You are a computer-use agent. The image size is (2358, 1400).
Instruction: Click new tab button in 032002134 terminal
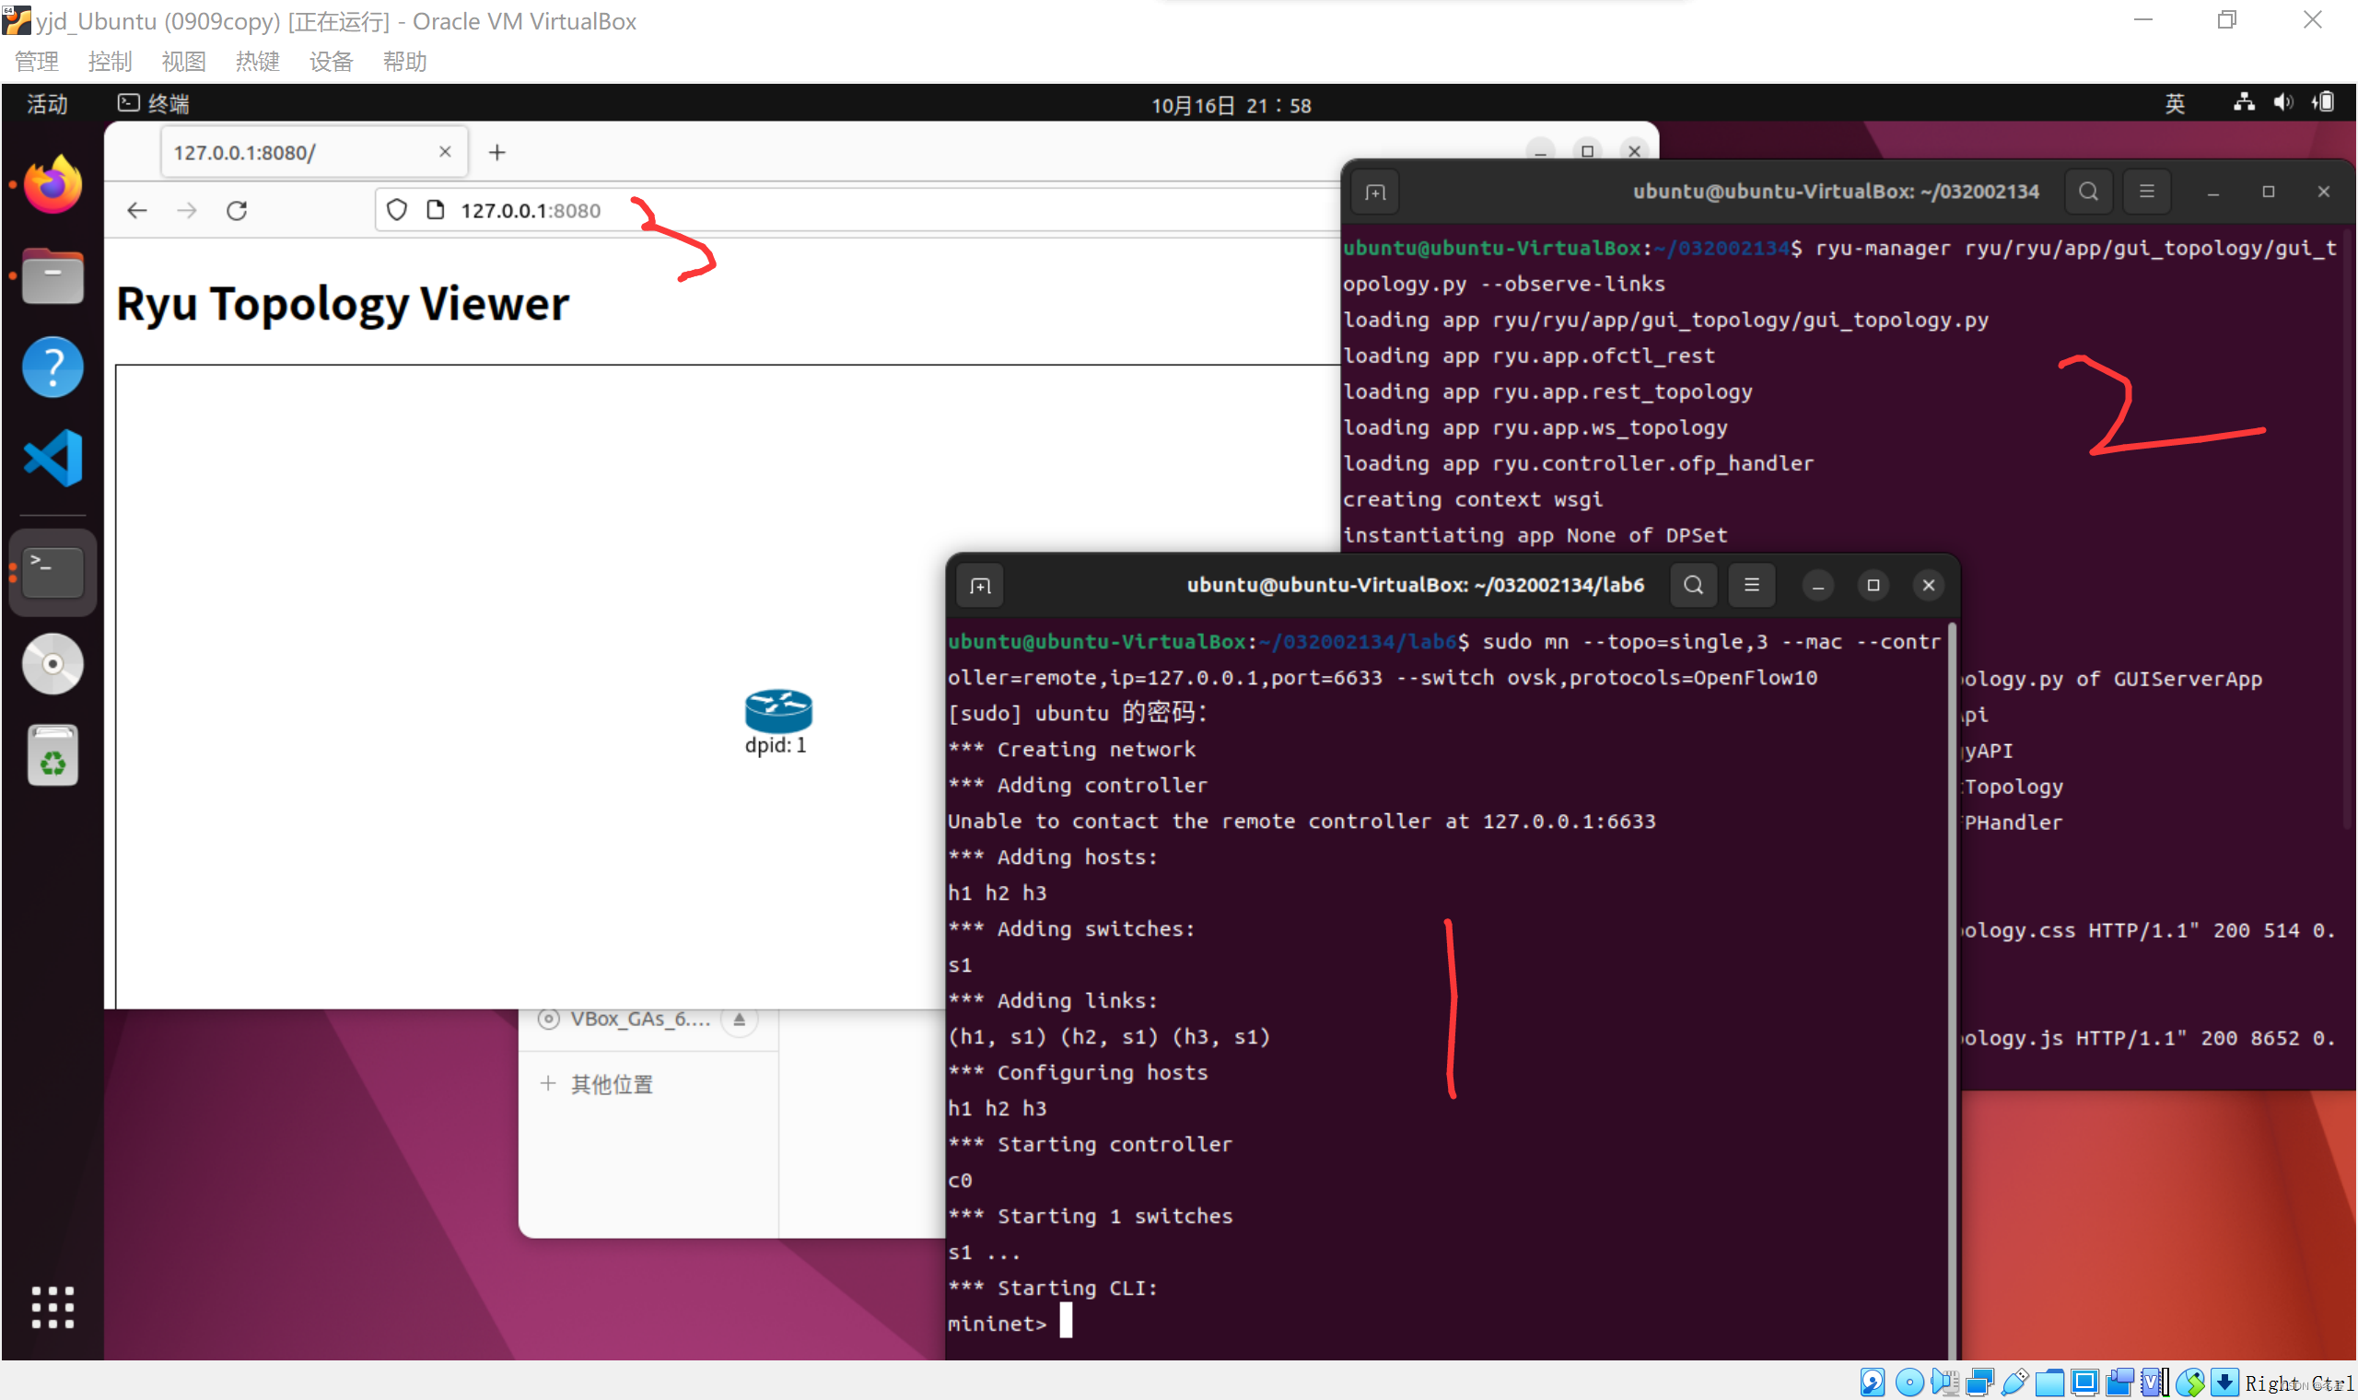(1375, 192)
